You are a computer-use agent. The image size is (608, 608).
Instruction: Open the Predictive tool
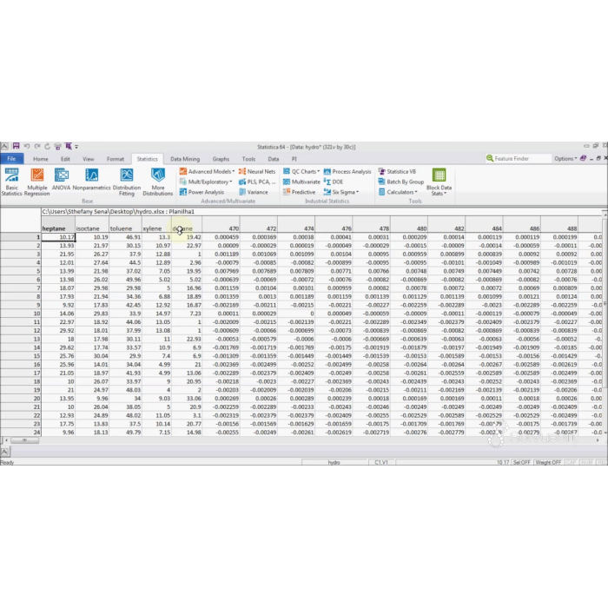coord(299,192)
